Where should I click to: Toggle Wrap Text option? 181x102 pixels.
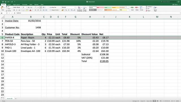[53, 7]
